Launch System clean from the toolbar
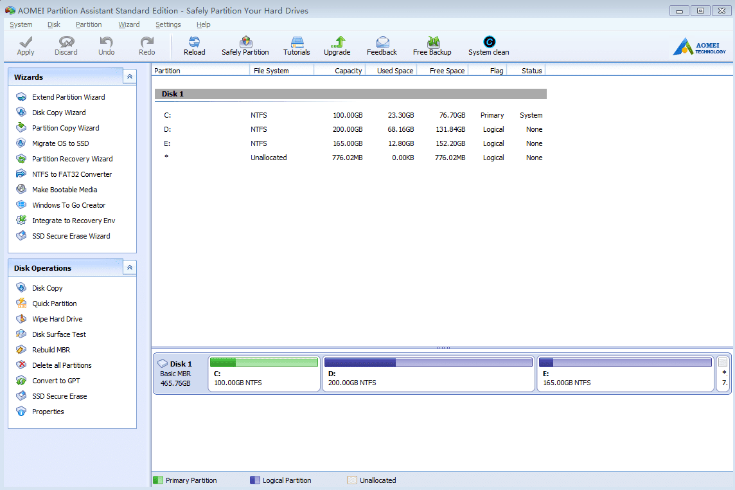This screenshot has height=490, width=735. point(489,42)
